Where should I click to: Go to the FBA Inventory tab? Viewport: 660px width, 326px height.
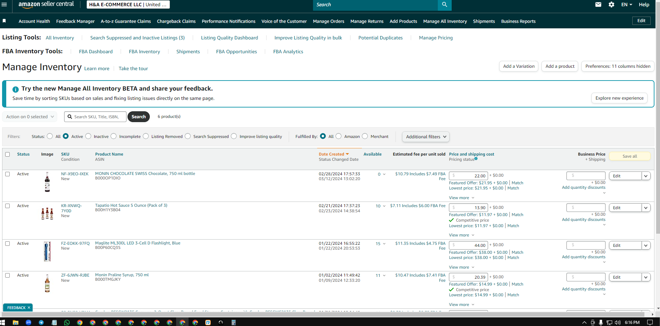point(144,52)
